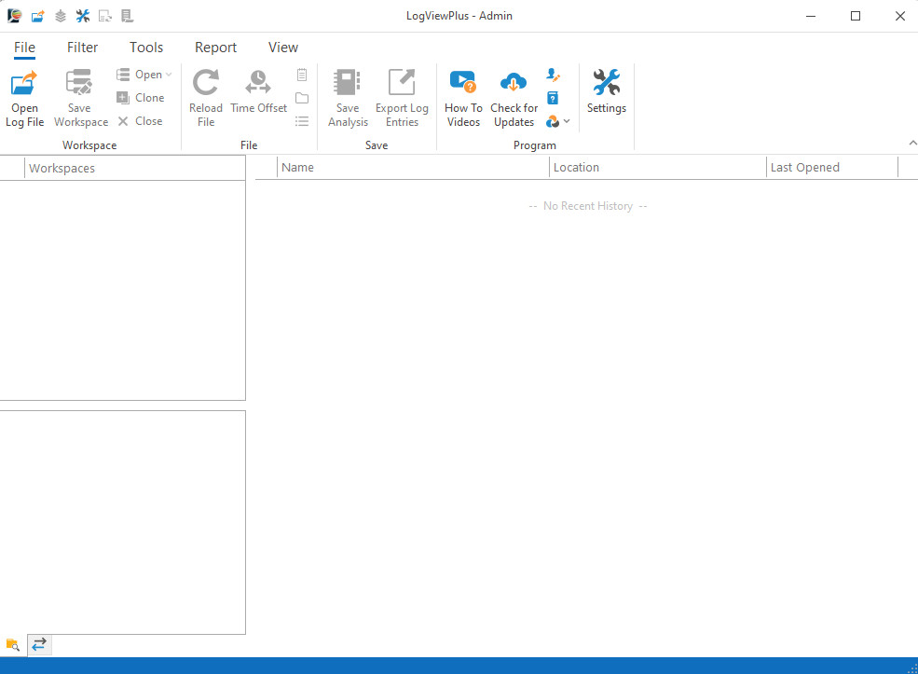This screenshot has height=674, width=918.
Task: Open Log File from the ribbon
Action: tap(24, 99)
